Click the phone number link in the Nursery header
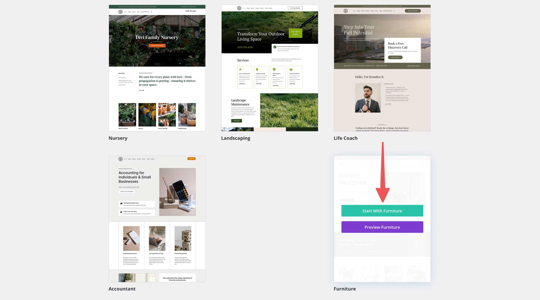 pos(191,11)
